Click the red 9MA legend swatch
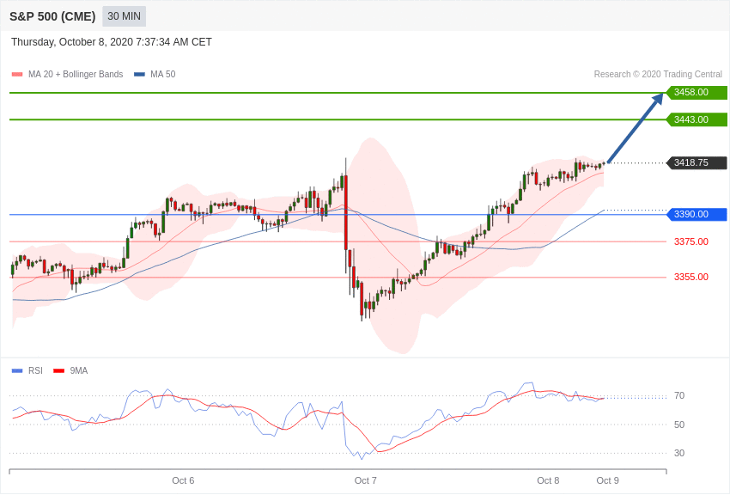 (x=59, y=371)
